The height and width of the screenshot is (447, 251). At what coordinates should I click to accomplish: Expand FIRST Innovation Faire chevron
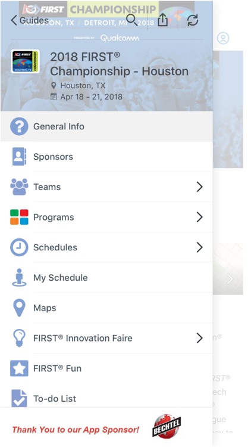[199, 338]
